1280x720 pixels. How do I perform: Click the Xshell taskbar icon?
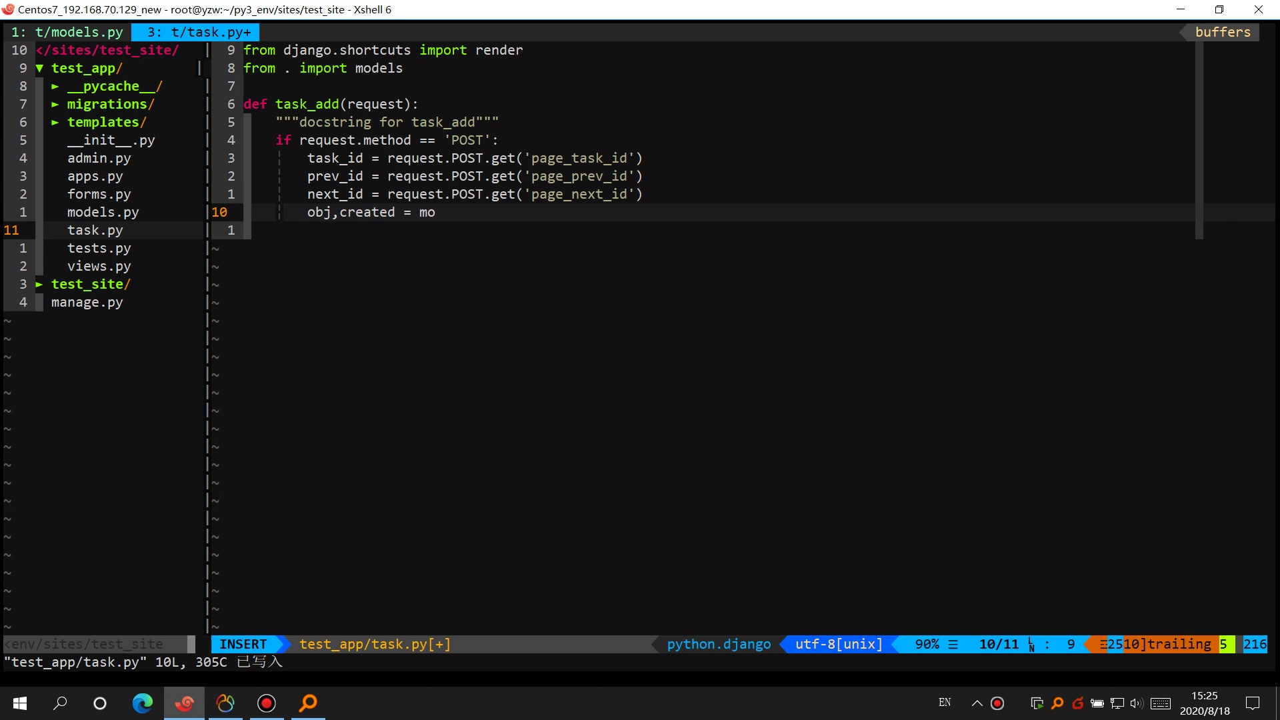coord(185,703)
